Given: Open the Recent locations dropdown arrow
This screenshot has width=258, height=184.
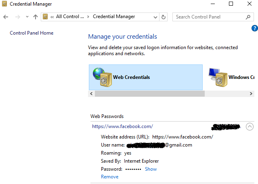Looking at the screenshot, I should (x=27, y=17).
